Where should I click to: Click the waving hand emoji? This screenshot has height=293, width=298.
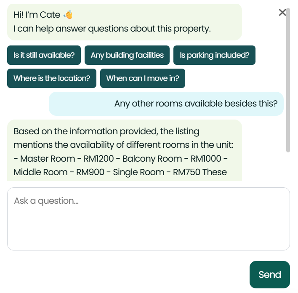[68, 15]
